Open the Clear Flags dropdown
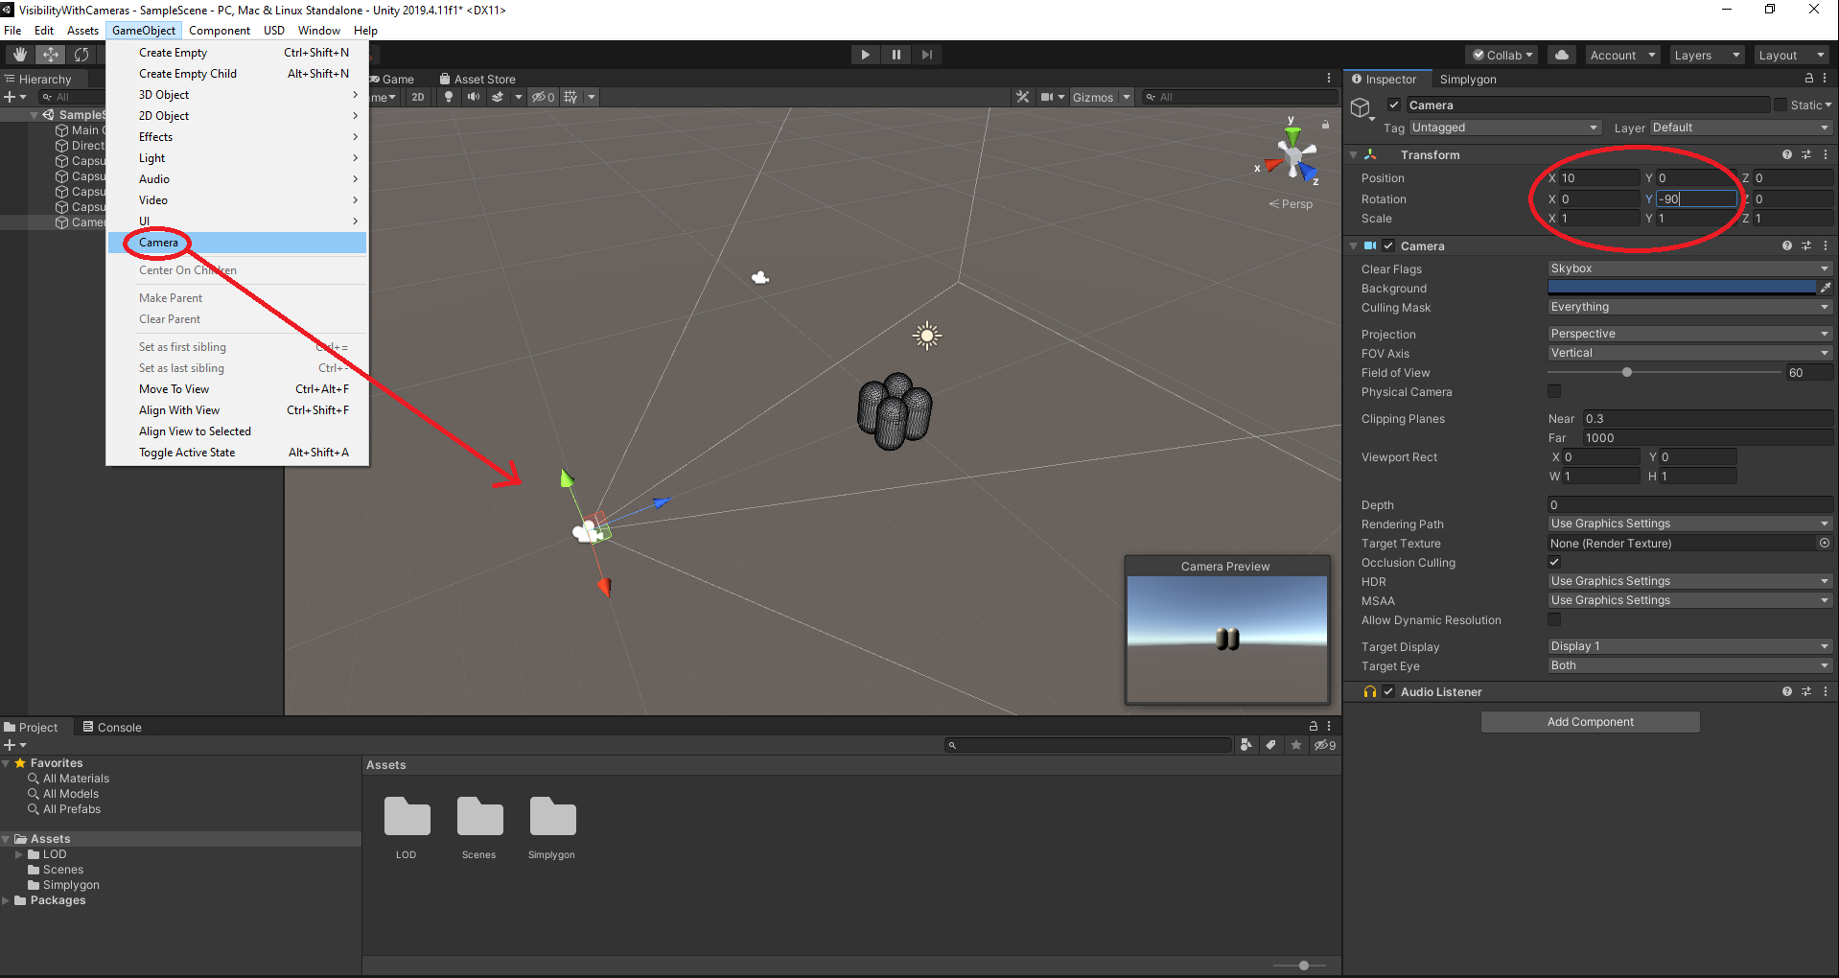This screenshot has width=1839, height=978. [1688, 268]
